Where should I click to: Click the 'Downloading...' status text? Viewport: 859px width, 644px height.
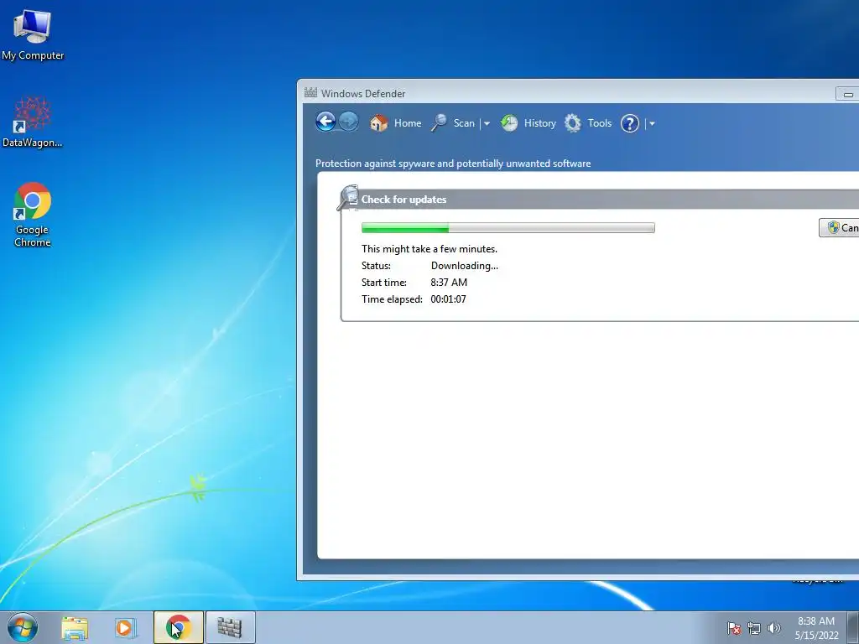pos(465,266)
